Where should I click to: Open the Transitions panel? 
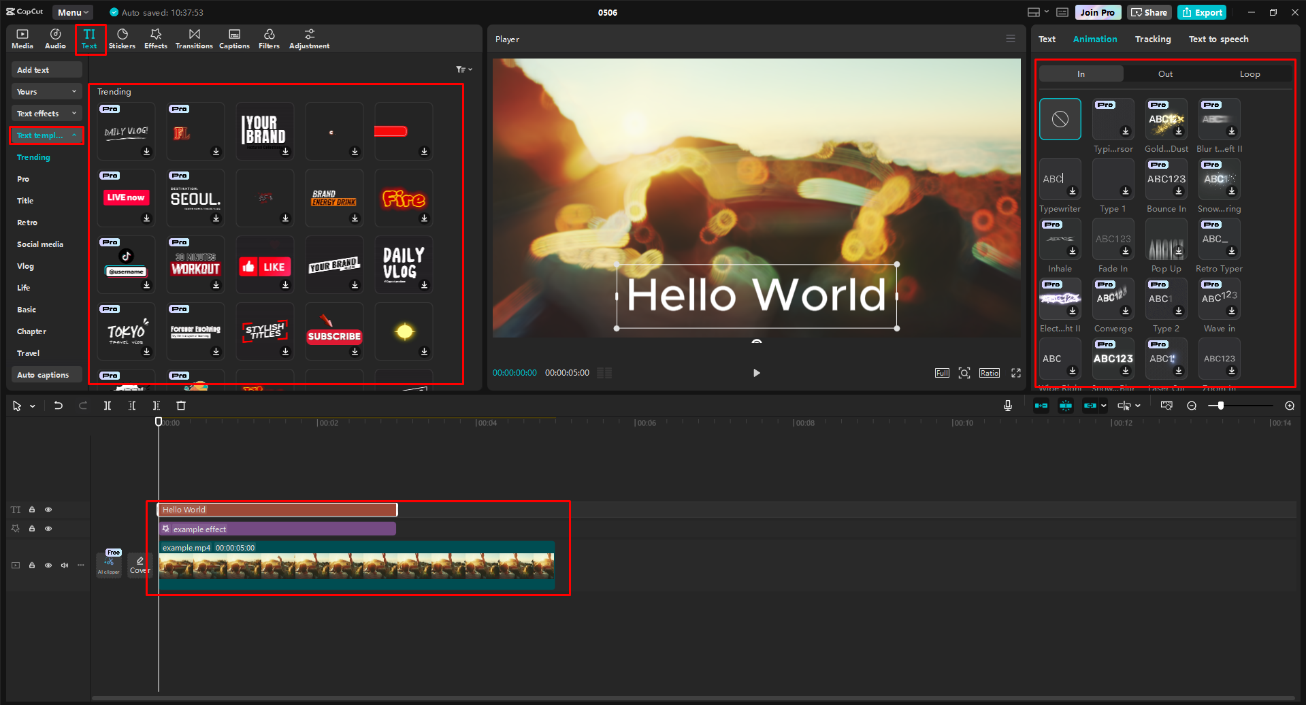[194, 39]
